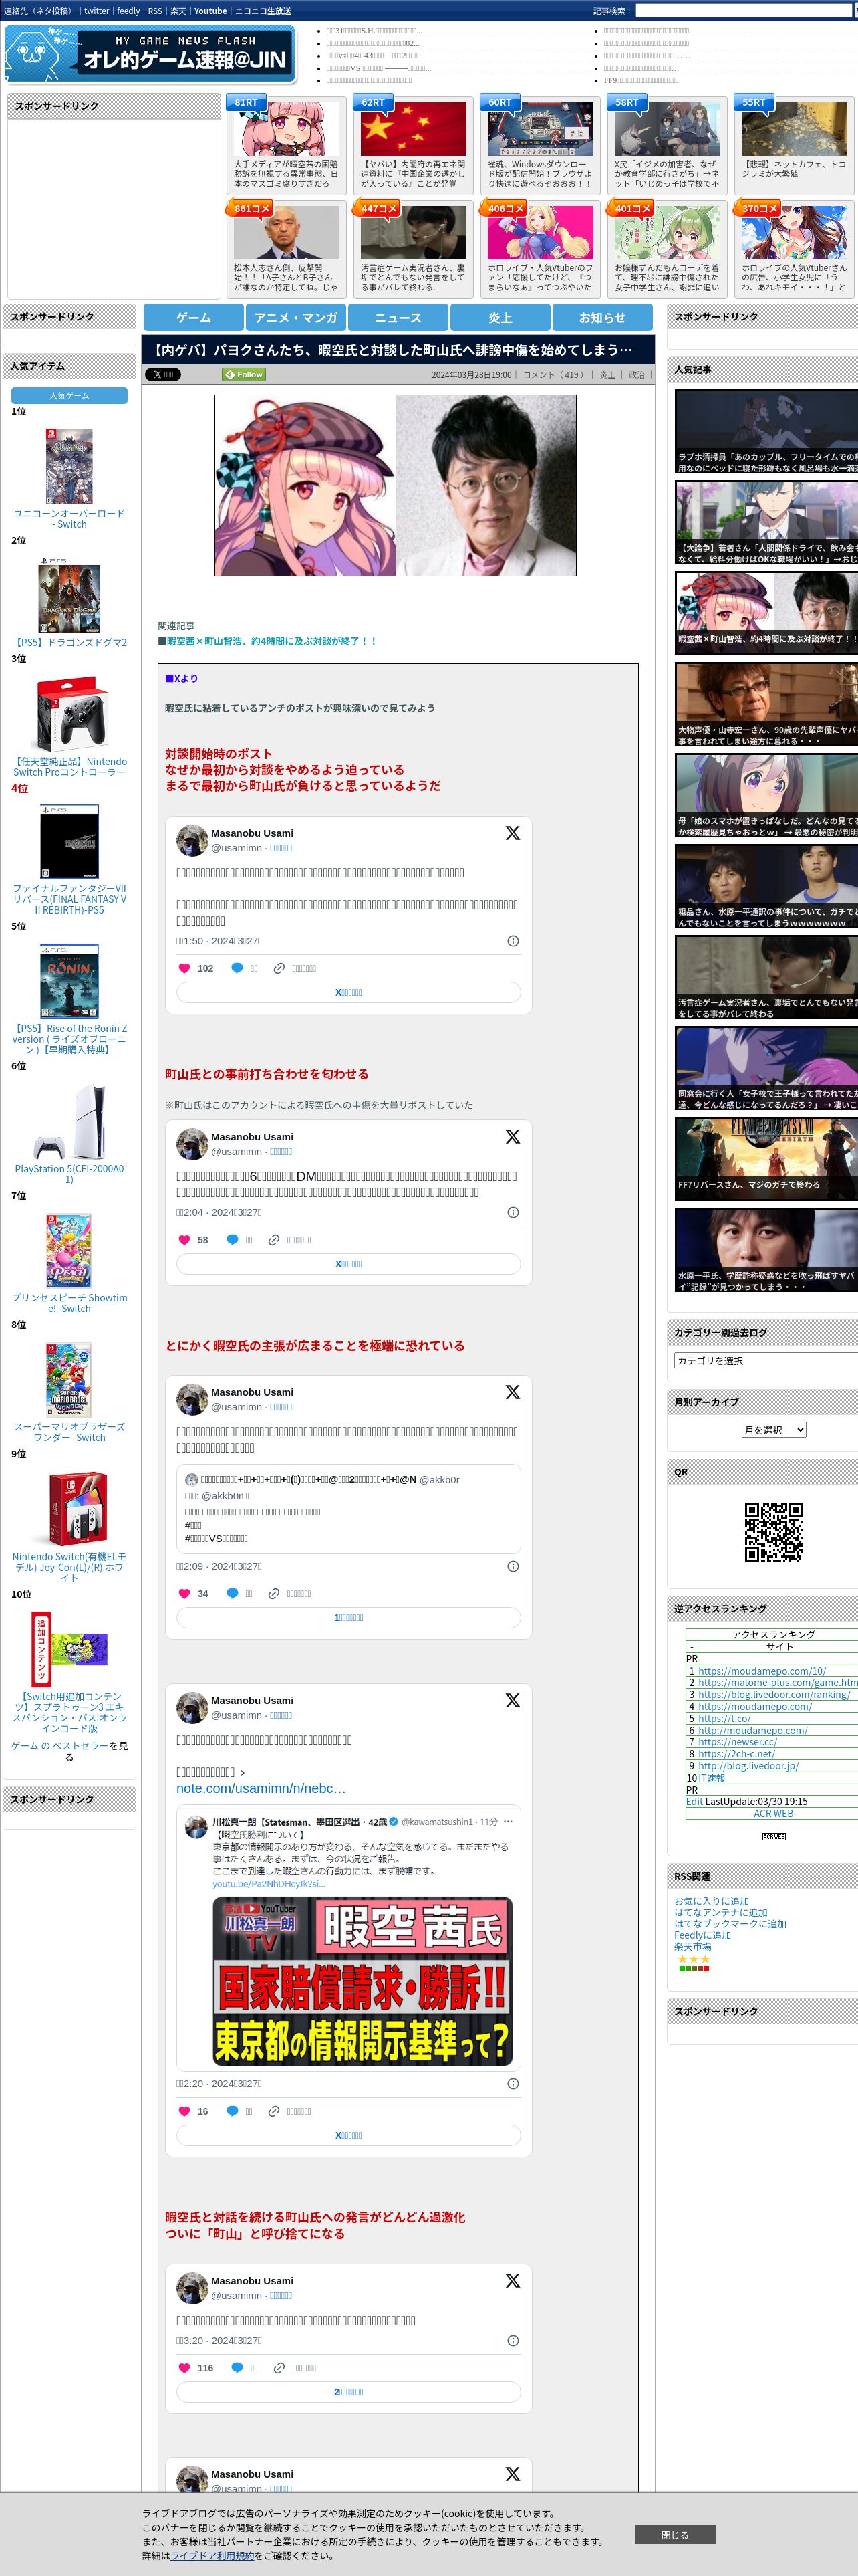Click the X logo on the 2:09 tweet
This screenshot has height=2576, width=858.
pos(513,1392)
